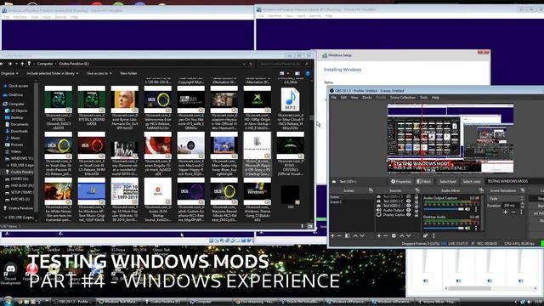
Task: Open Include selected folder in library dropdown
Action: tap(53, 74)
